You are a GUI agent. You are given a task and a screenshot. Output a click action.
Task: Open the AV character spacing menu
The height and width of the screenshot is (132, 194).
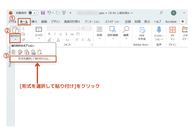click(x=79, y=34)
